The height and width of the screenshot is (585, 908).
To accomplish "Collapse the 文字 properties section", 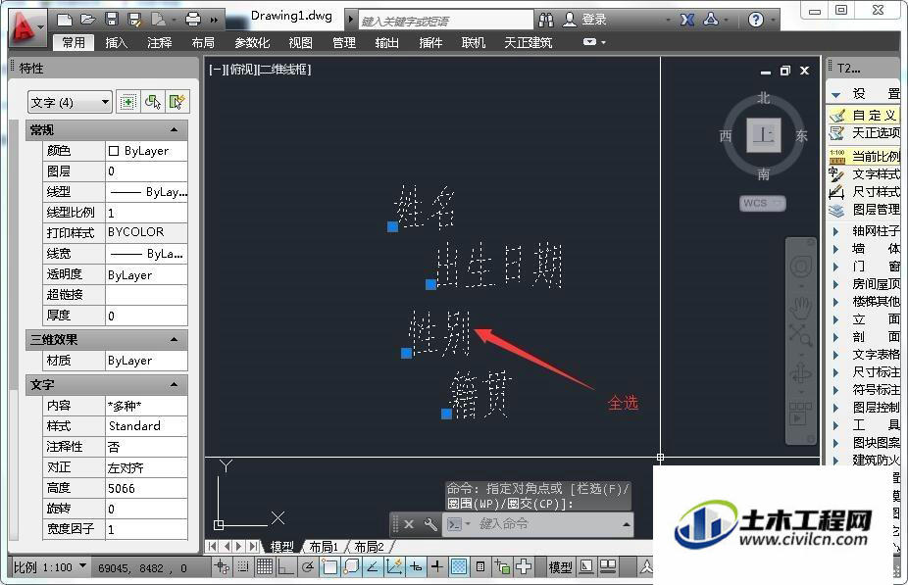I will pyautogui.click(x=174, y=385).
